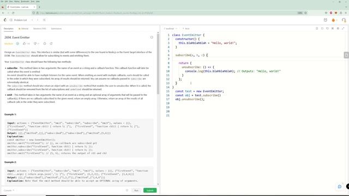Bookmark this page star icon
Screen dimensions: 349x196
pyautogui.click(x=305, y=13)
